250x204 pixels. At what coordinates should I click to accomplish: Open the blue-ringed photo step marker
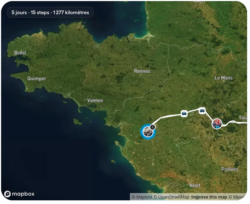(147, 131)
